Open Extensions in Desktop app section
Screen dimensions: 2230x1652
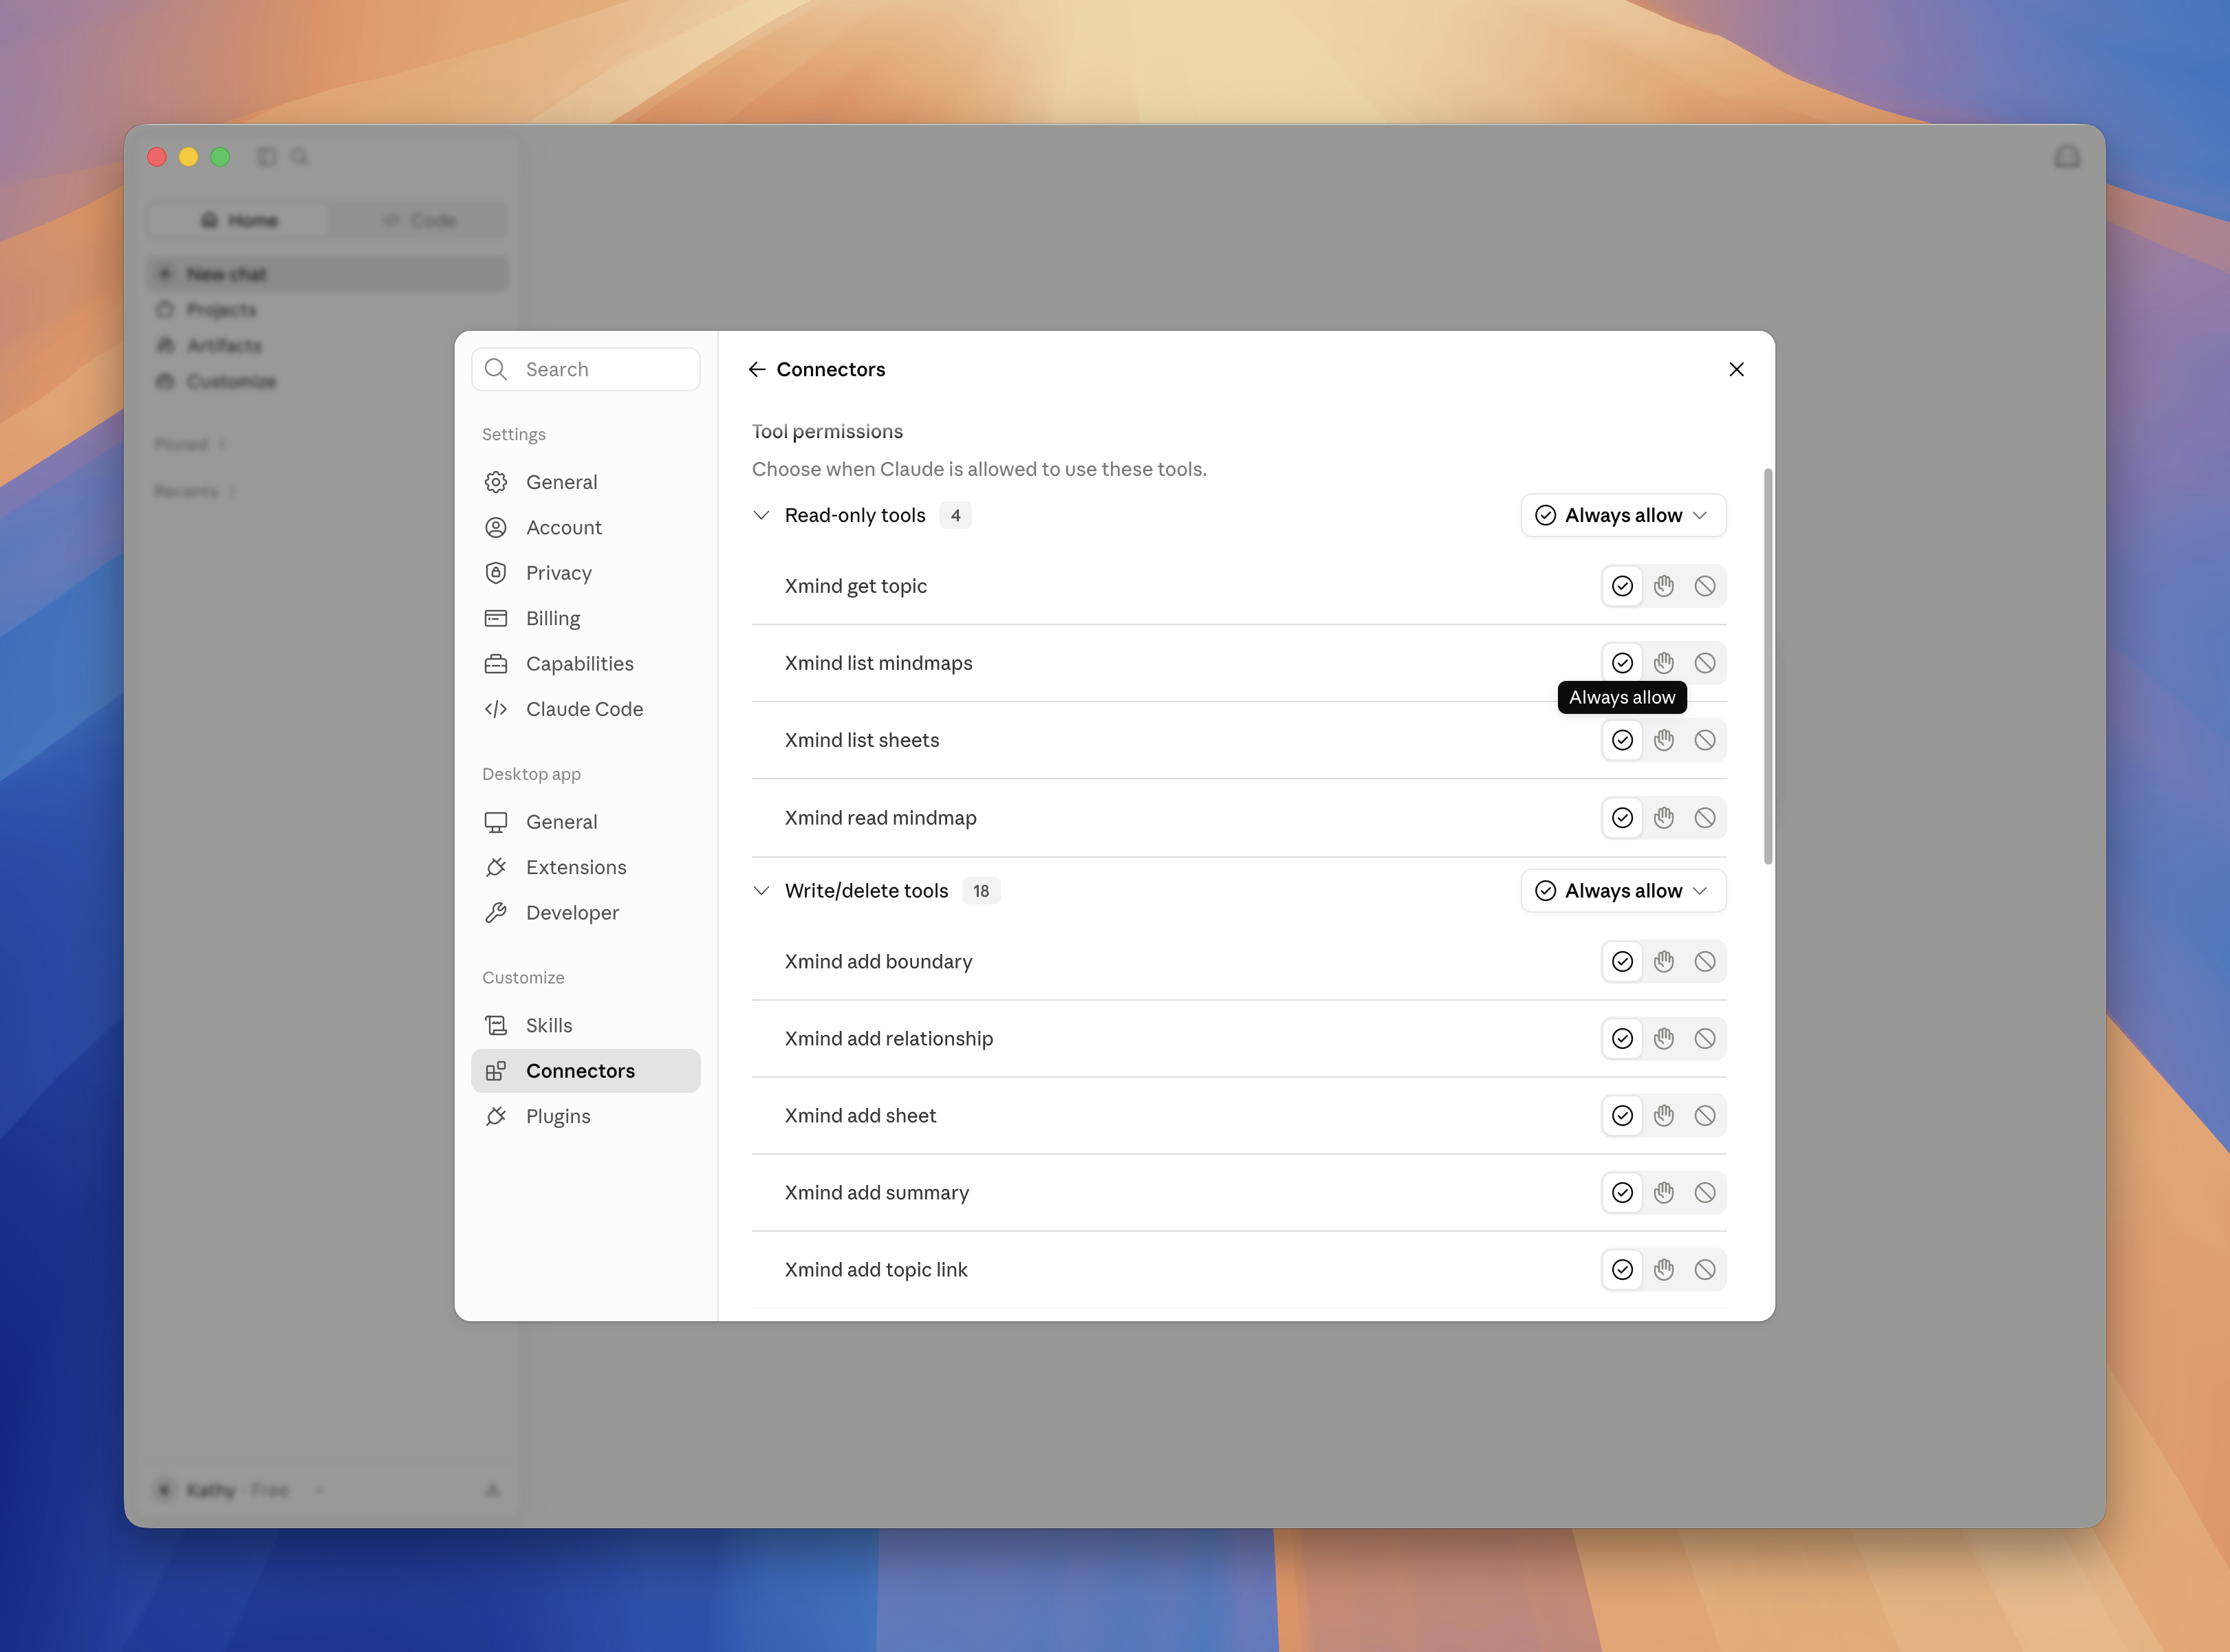(585, 867)
